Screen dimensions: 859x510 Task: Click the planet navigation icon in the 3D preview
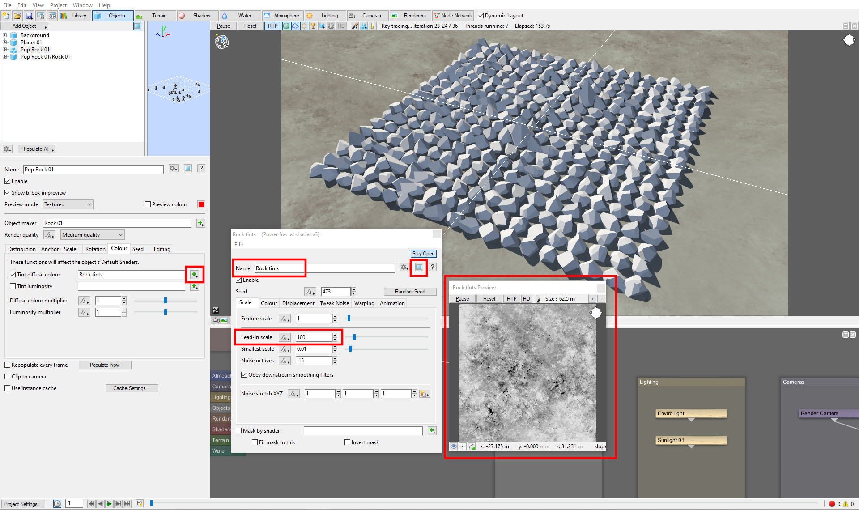coord(222,42)
